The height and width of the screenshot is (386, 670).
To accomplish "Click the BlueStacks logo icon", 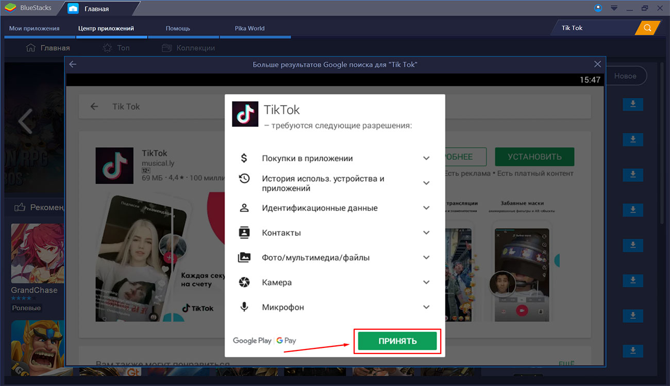I will pyautogui.click(x=10, y=8).
